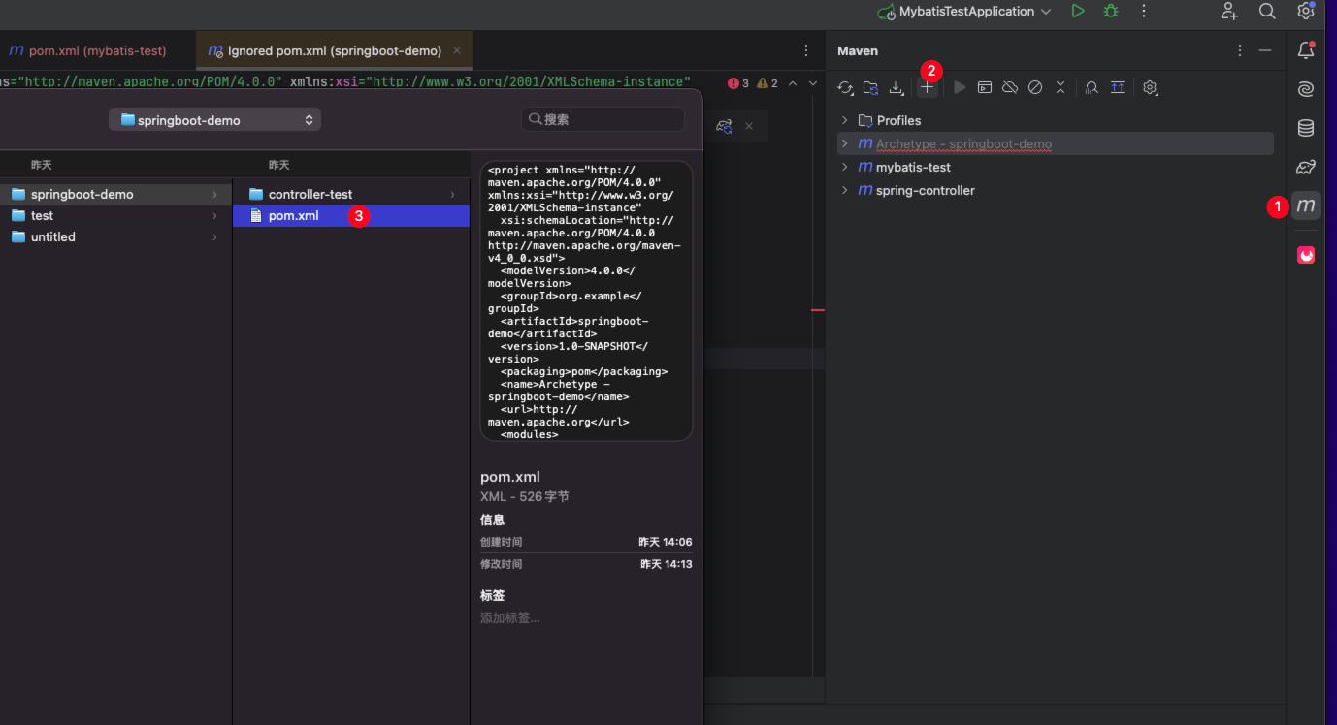Viewport: 1337px width, 725px height.
Task: Go to next highlighted error arrow
Action: 813,83
